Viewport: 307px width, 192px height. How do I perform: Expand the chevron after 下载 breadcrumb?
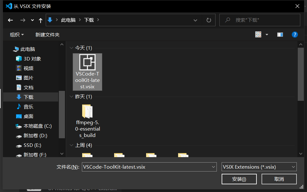(x=98, y=20)
